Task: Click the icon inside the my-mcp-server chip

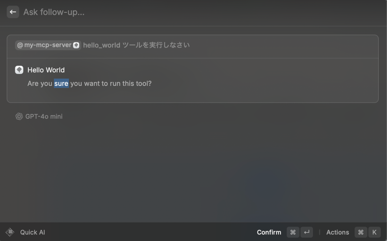Action: point(76,45)
